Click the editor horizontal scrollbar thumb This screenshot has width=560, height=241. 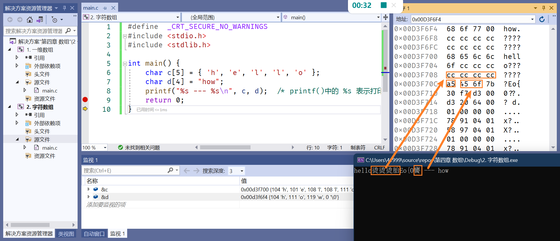coord(225,147)
